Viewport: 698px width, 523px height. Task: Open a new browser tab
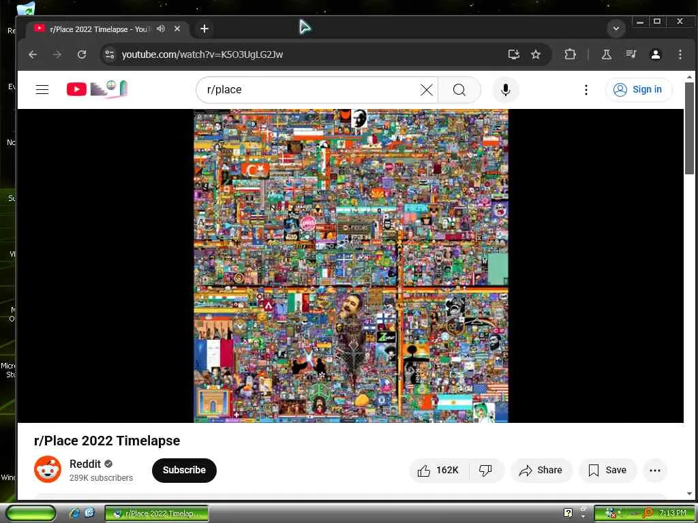[204, 29]
